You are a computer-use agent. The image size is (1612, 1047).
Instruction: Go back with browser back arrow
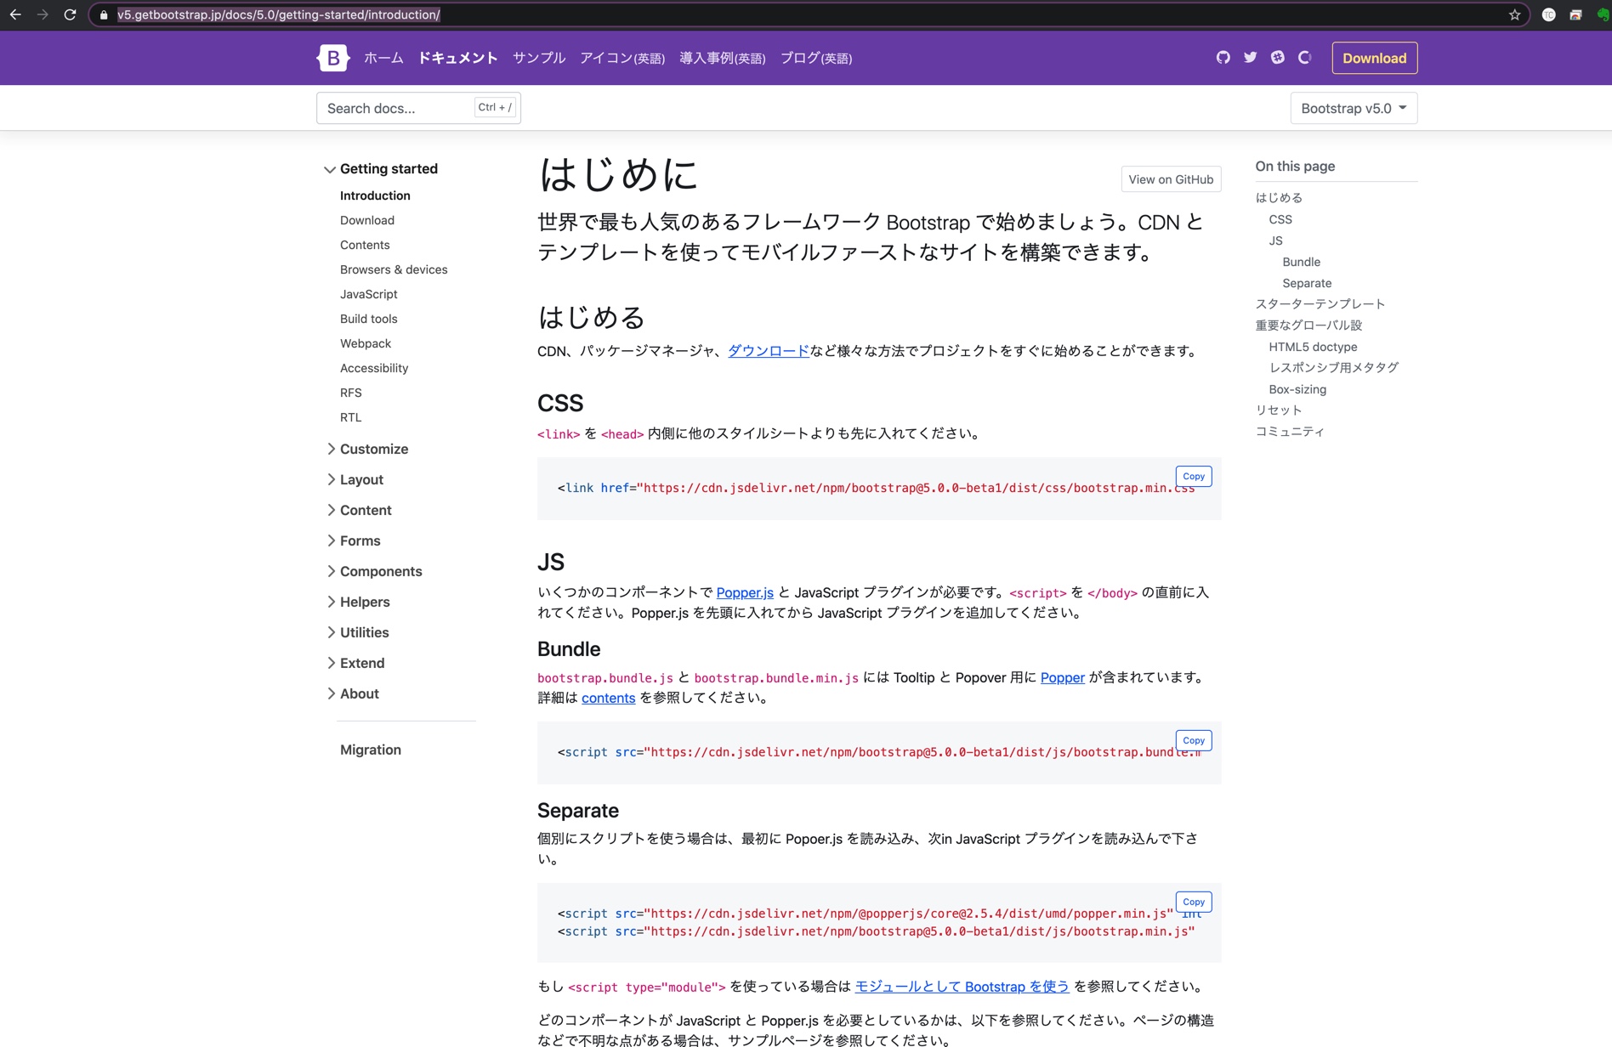pos(15,14)
